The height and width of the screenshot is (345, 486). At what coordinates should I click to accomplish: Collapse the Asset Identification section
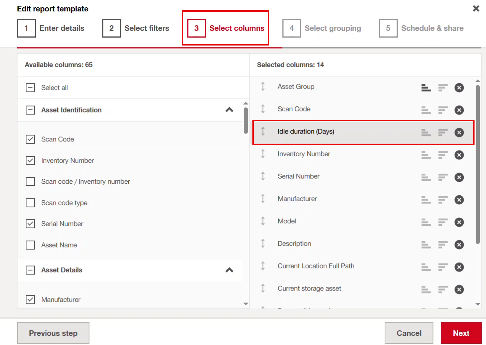coord(229,110)
